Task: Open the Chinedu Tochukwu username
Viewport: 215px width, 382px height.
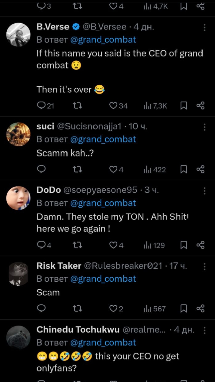Action: (x=78, y=330)
